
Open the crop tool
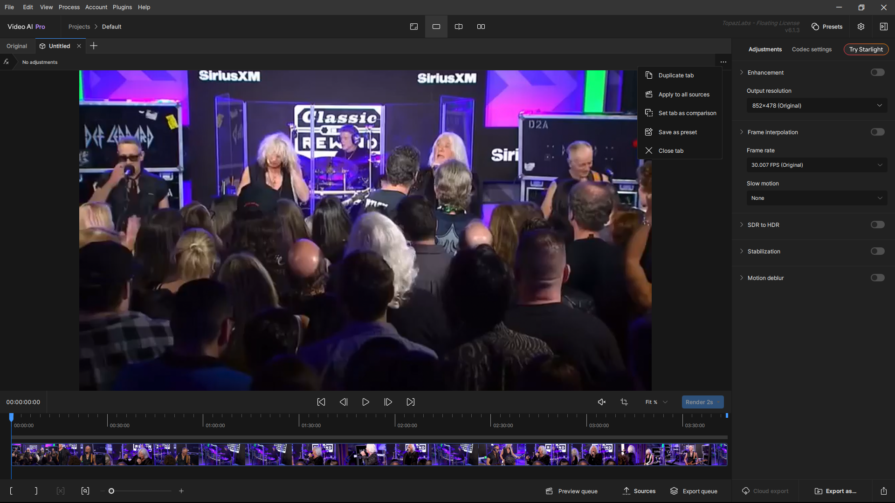click(624, 402)
